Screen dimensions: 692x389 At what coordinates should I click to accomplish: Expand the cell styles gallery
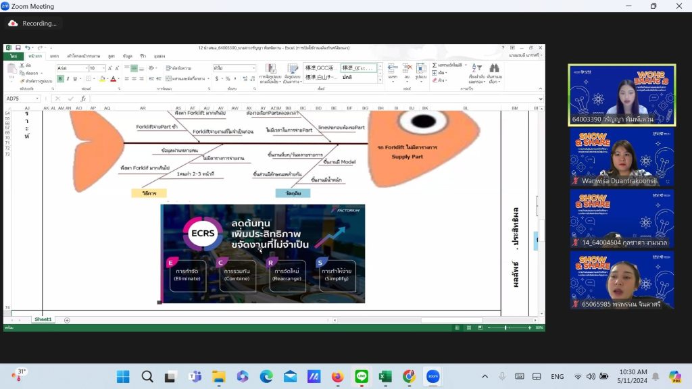coord(380,80)
